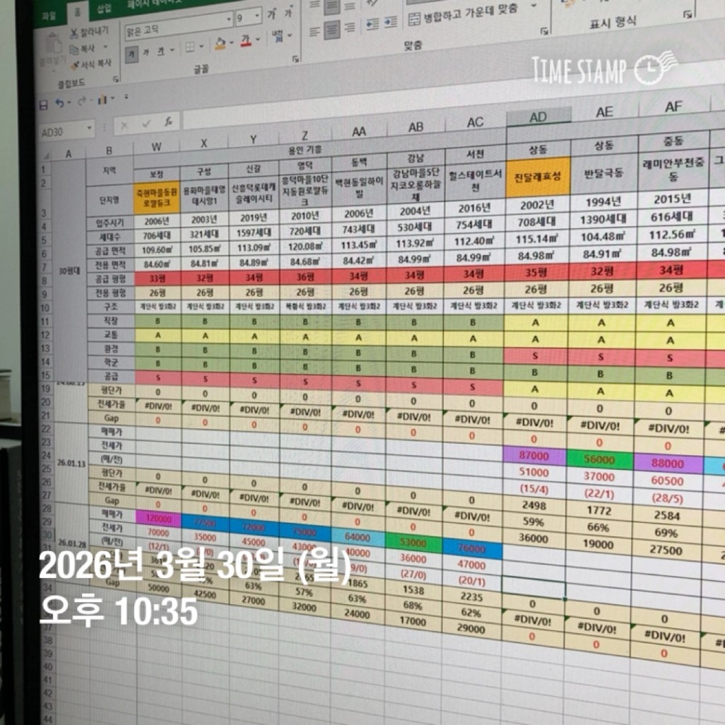Click the Paste clipboard icon

(x=53, y=45)
